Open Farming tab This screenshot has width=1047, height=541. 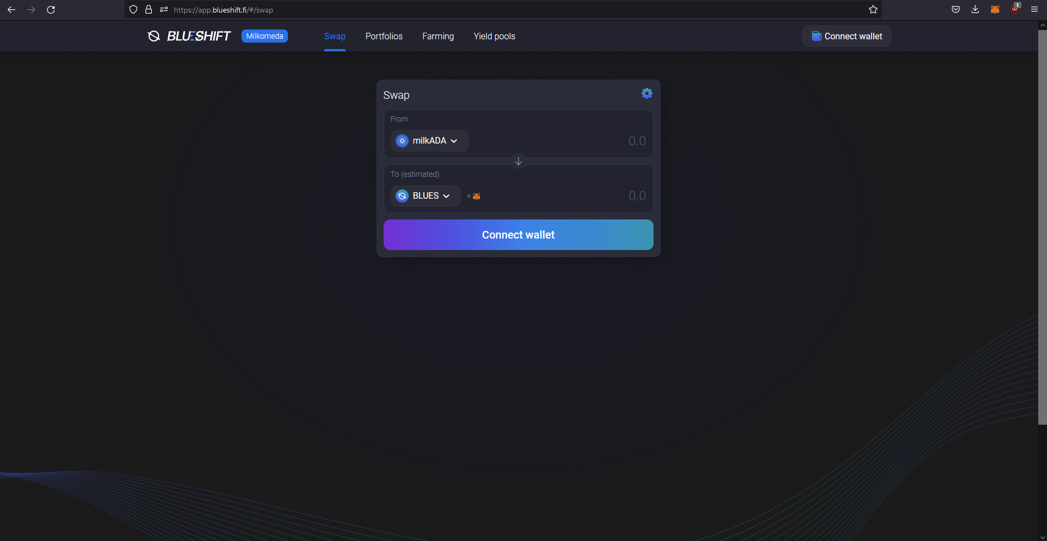[x=438, y=36]
